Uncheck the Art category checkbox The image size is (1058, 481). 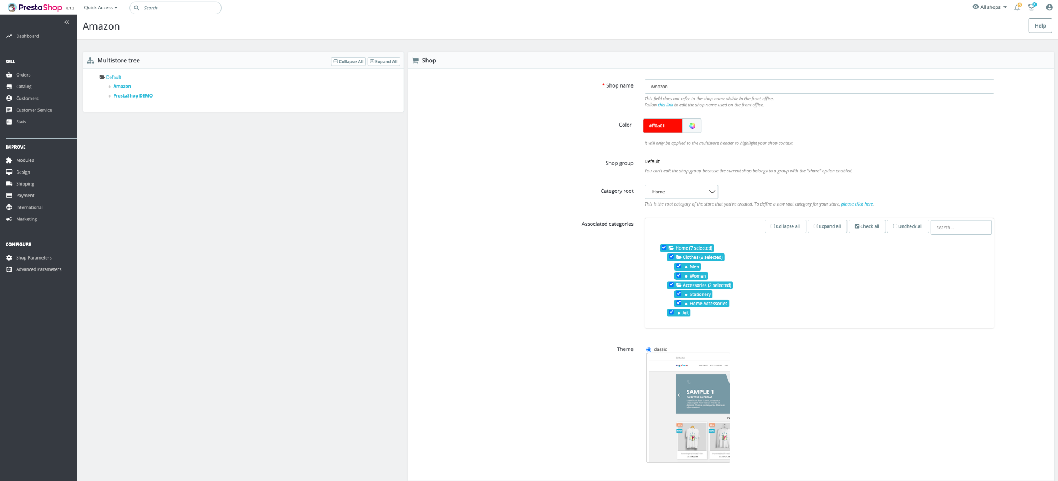click(x=671, y=312)
